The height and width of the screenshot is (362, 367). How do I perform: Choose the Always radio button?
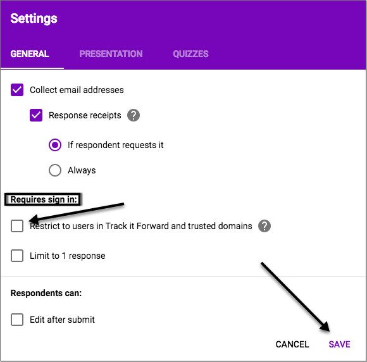pos(55,170)
